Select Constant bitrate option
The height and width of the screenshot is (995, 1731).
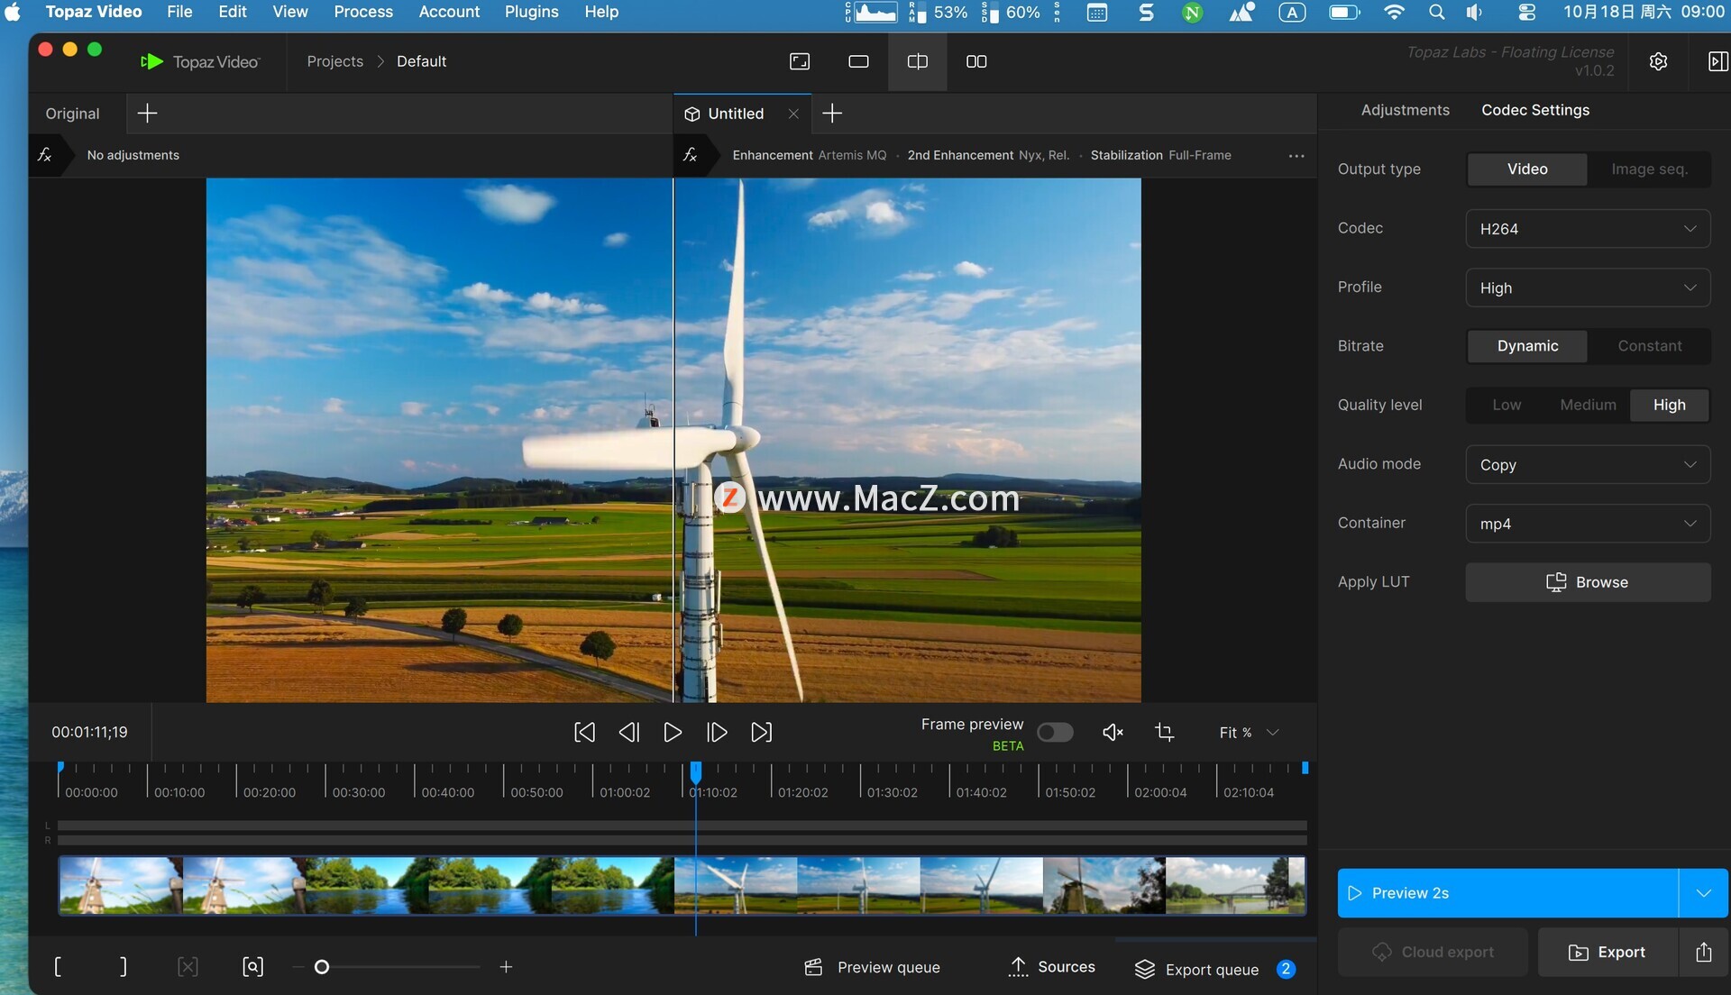(x=1649, y=346)
